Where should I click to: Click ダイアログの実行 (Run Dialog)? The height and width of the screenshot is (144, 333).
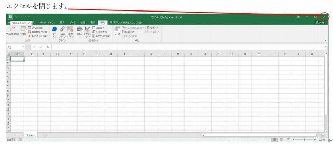pos(101,36)
